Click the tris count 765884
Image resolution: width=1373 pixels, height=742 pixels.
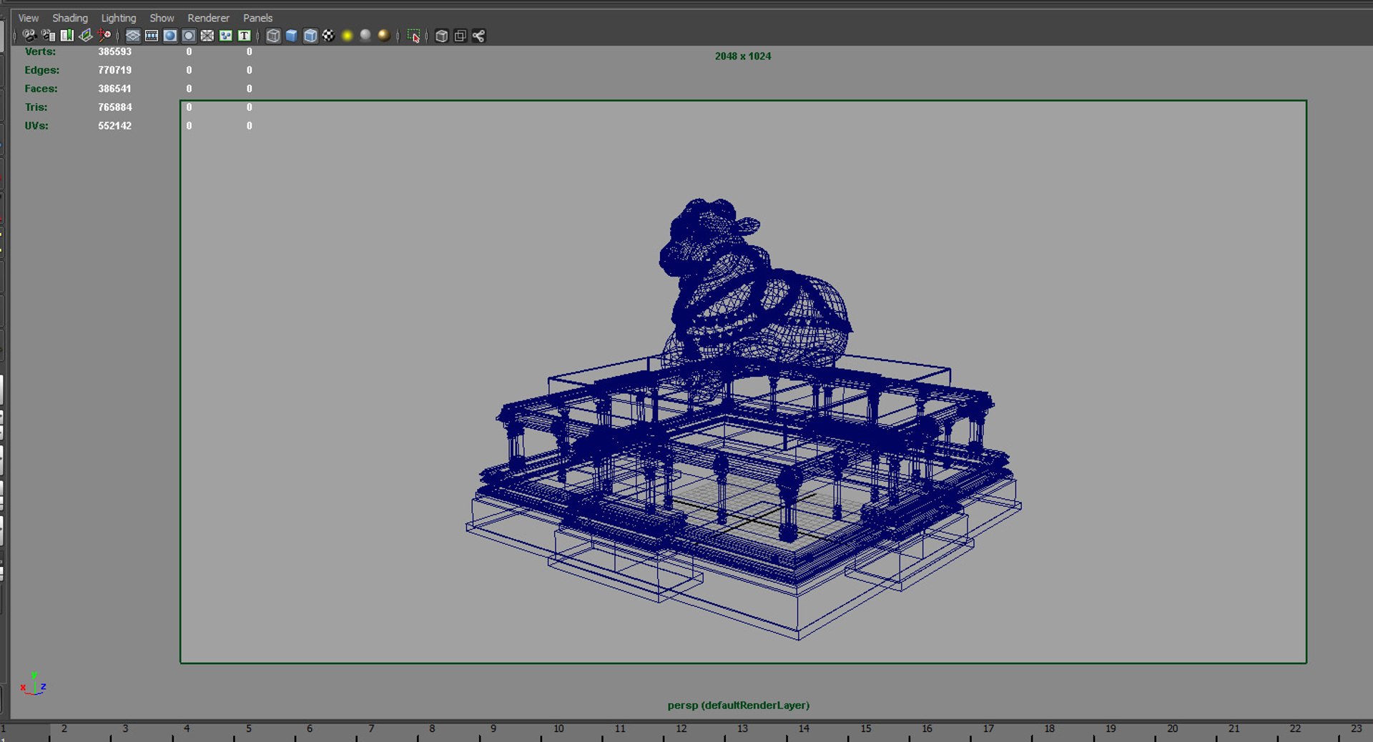(x=115, y=107)
